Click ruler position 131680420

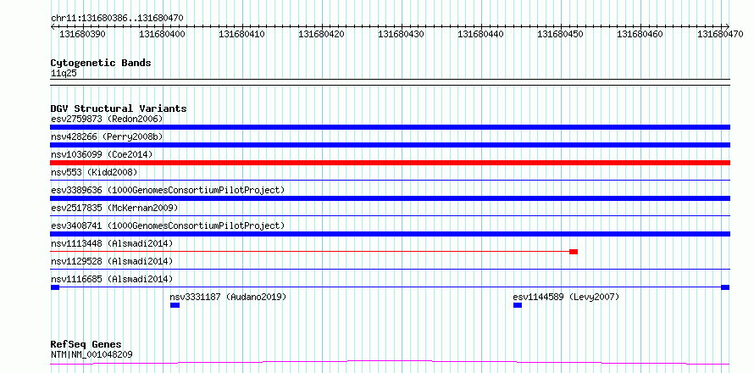point(321,34)
